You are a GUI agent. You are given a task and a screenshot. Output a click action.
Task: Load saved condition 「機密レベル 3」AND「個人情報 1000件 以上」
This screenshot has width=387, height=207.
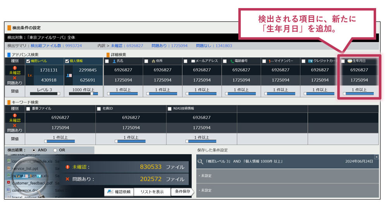tap(287, 162)
